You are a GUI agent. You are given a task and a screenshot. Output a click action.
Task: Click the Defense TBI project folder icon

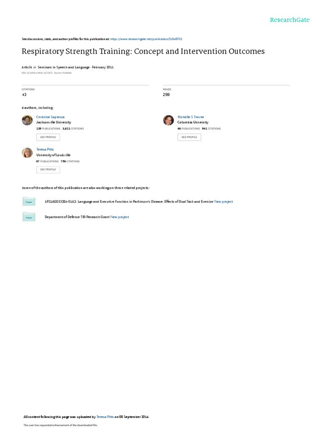pyautogui.click(x=29, y=217)
